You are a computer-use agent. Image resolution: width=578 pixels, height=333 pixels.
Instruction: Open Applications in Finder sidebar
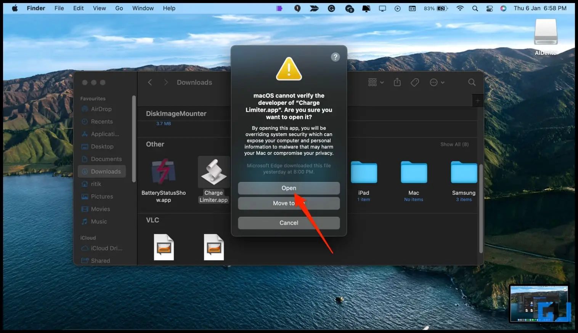[x=101, y=134]
